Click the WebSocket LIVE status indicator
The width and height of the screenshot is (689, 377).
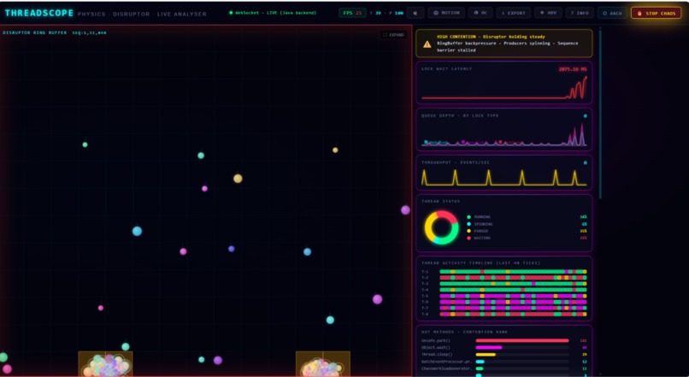point(273,13)
